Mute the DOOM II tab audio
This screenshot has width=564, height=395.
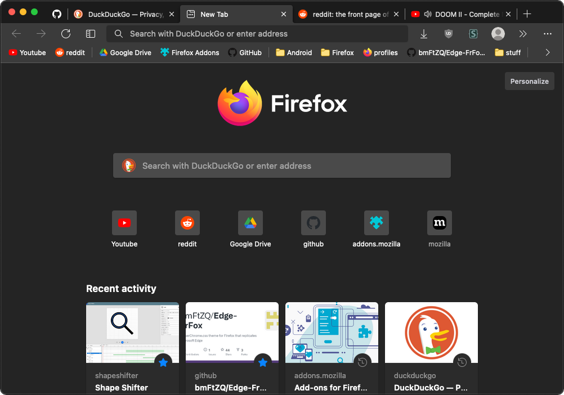click(428, 15)
